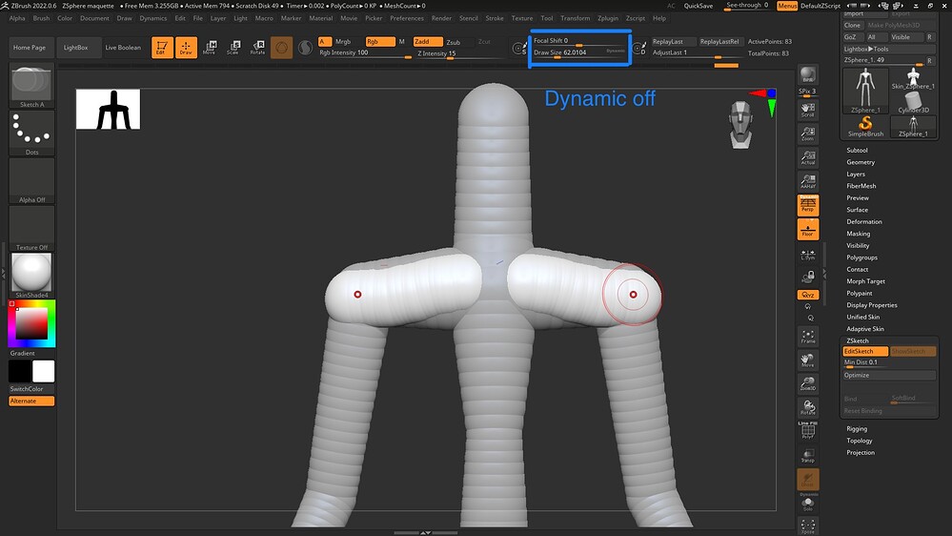Toggle the Qxyz rotation mode
The image size is (952, 536).
coord(807,295)
